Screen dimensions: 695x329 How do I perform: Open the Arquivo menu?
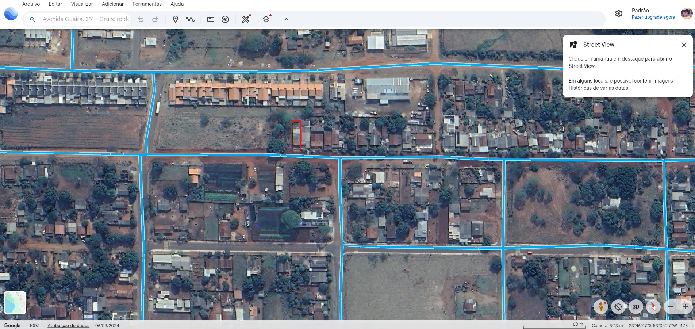31,4
